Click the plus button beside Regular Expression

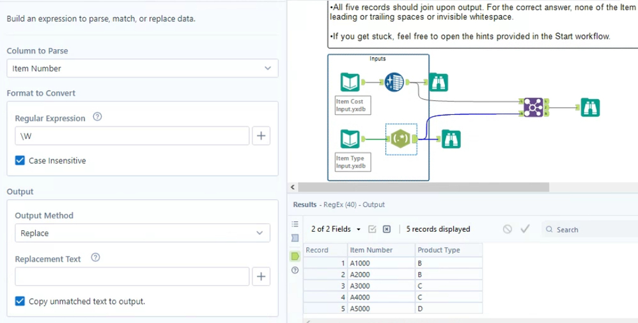pos(261,135)
